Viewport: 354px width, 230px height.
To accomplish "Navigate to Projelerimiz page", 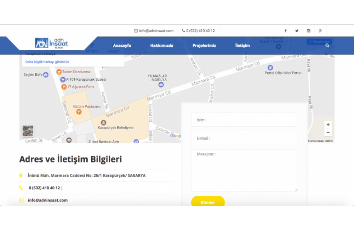I will pyautogui.click(x=204, y=46).
